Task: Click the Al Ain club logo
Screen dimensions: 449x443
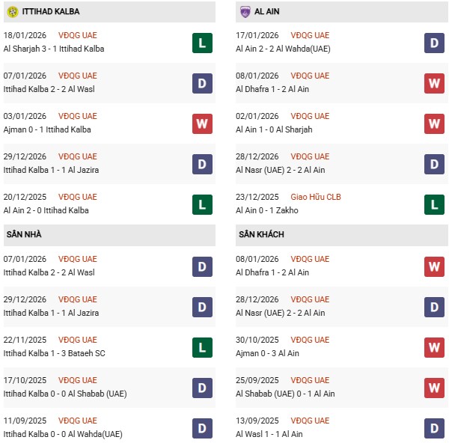Action: [x=245, y=12]
